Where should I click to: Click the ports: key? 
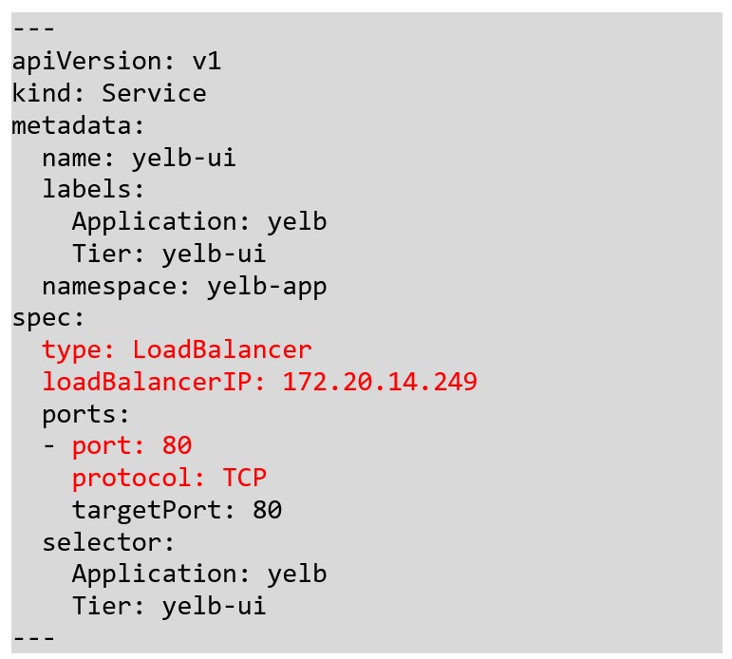85,414
